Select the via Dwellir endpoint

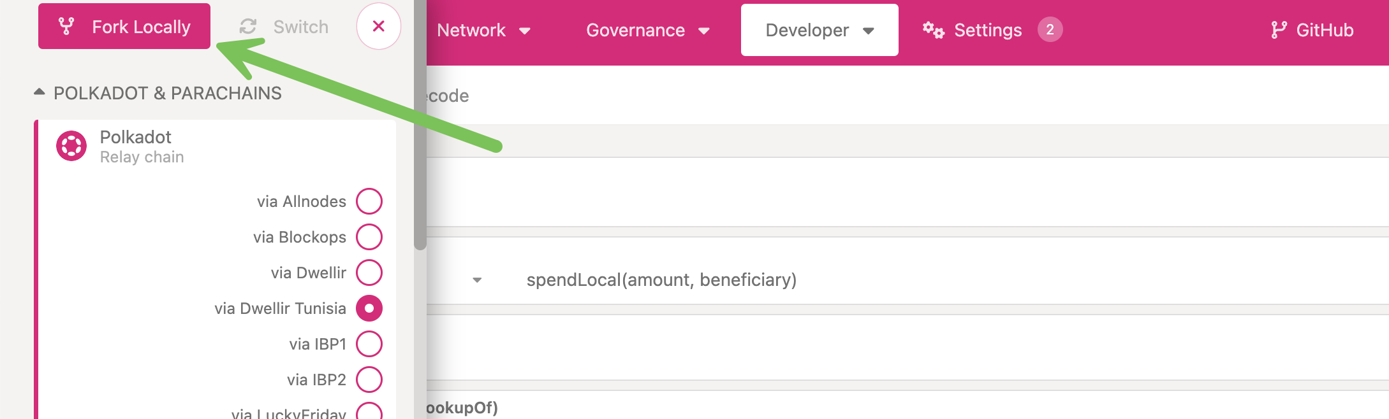point(369,273)
